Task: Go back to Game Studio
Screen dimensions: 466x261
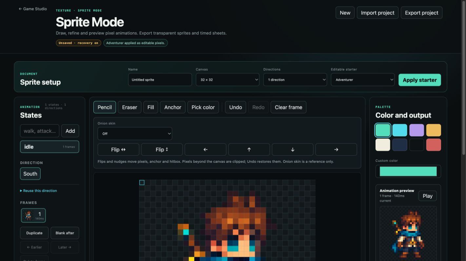Action: point(33,9)
